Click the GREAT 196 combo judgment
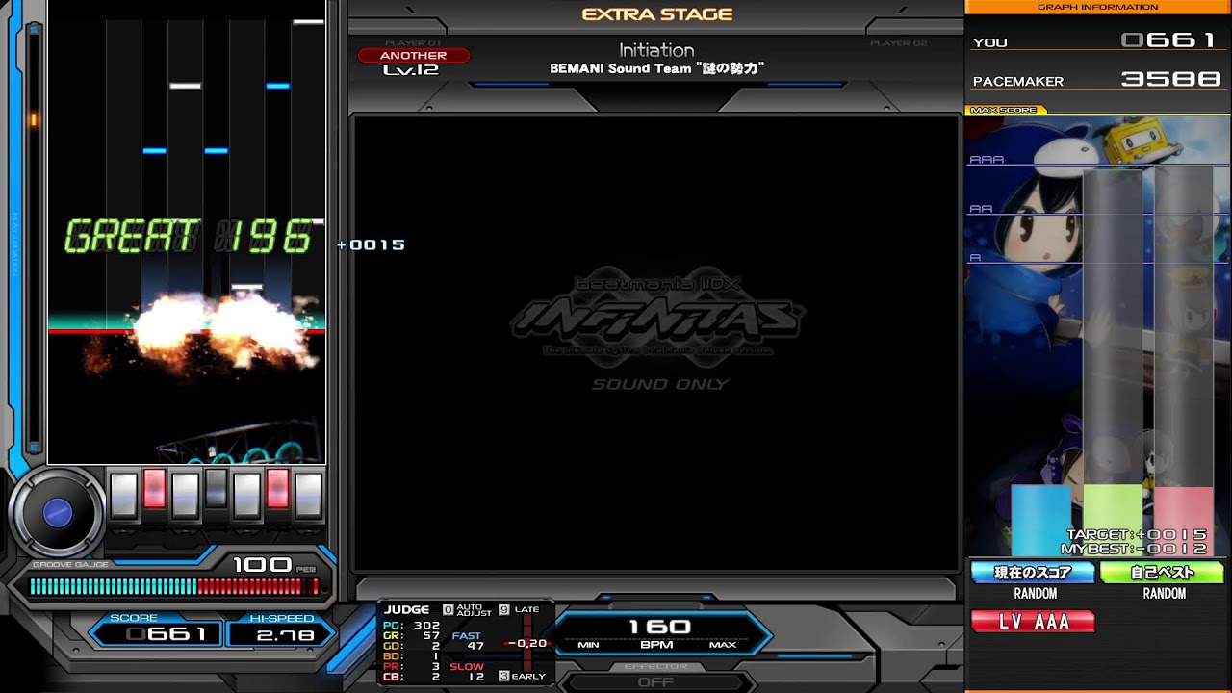The image size is (1232, 693). (189, 237)
